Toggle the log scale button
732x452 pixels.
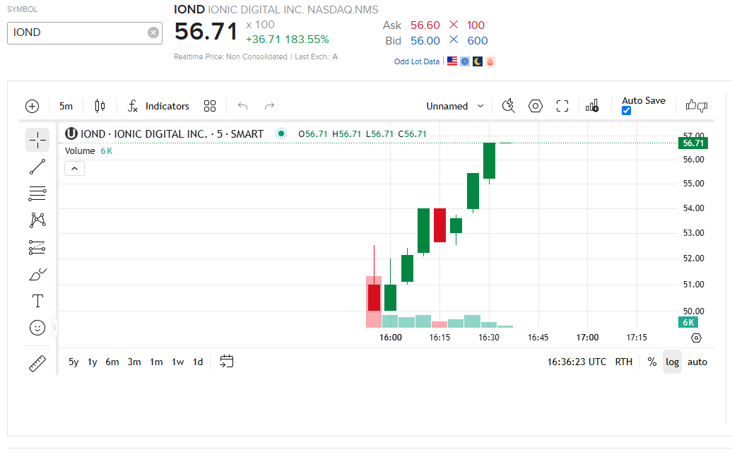pyautogui.click(x=672, y=362)
